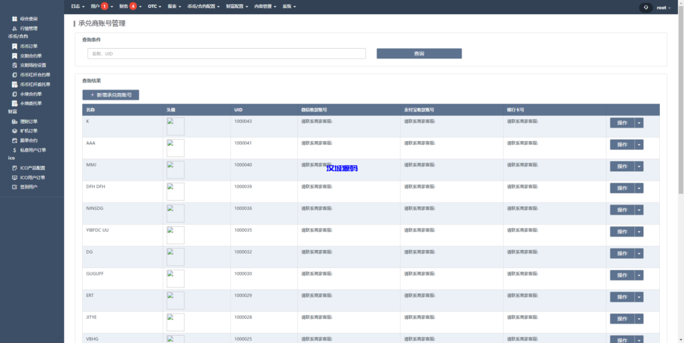The width and height of the screenshot is (684, 343).
Task: Click the 私募用户订单 dollar icon
Action: [15, 150]
